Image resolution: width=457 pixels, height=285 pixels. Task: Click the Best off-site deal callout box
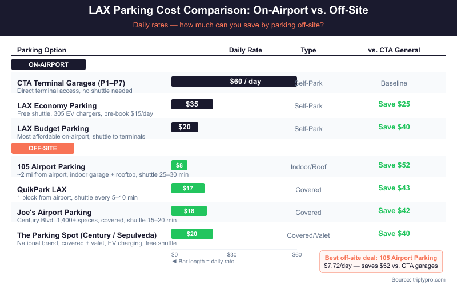(381, 262)
